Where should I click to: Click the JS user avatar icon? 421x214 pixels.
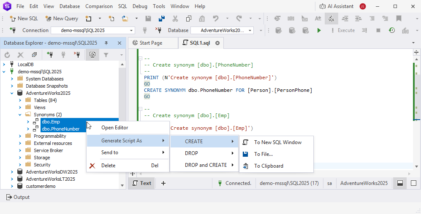[363, 6]
